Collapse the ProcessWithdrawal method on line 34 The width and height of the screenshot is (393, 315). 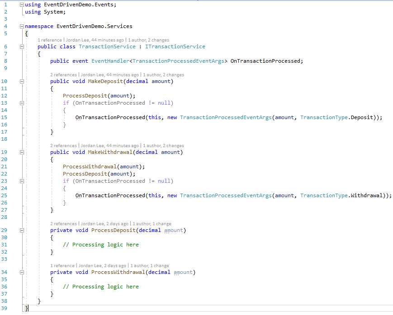pyautogui.click(x=22, y=272)
